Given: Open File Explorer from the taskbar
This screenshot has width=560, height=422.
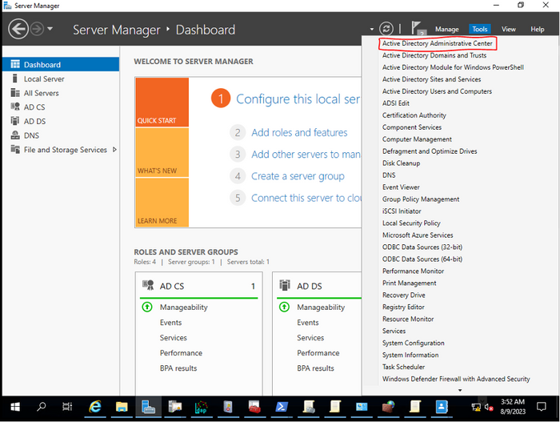Looking at the screenshot, I should click(122, 407).
